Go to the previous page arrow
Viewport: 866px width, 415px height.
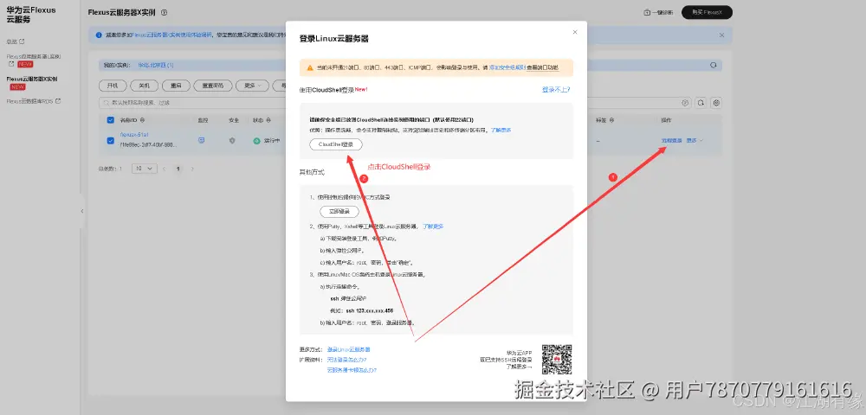click(164, 169)
